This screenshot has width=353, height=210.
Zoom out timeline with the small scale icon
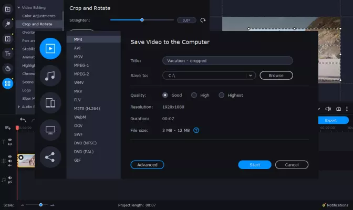pyautogui.click(x=22, y=205)
